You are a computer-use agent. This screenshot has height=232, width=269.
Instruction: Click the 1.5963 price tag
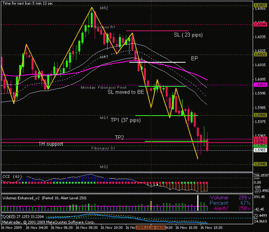pyautogui.click(x=260, y=139)
